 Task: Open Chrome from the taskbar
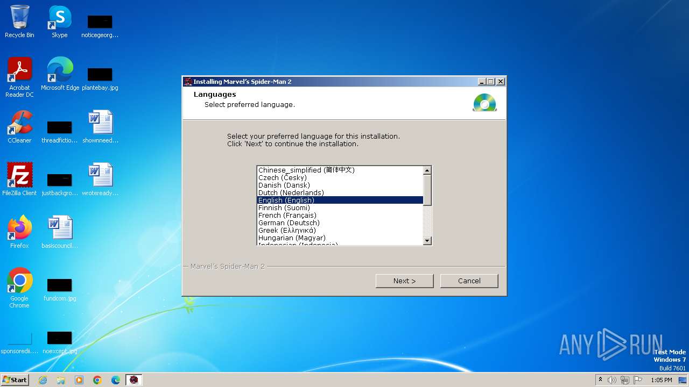[97, 380]
